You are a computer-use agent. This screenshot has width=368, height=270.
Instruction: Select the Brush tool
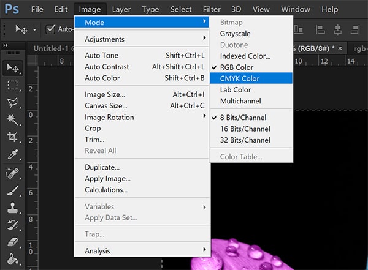click(12, 190)
